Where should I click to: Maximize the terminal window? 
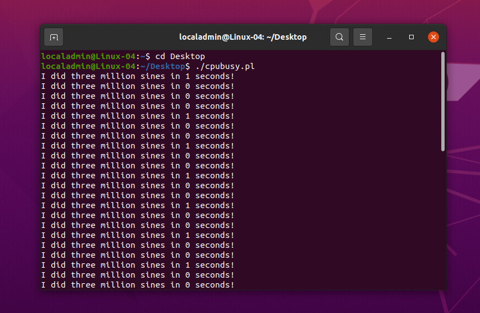click(411, 37)
